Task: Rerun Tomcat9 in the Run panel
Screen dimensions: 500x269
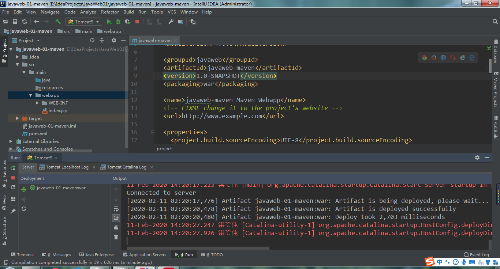Action: 13,168
